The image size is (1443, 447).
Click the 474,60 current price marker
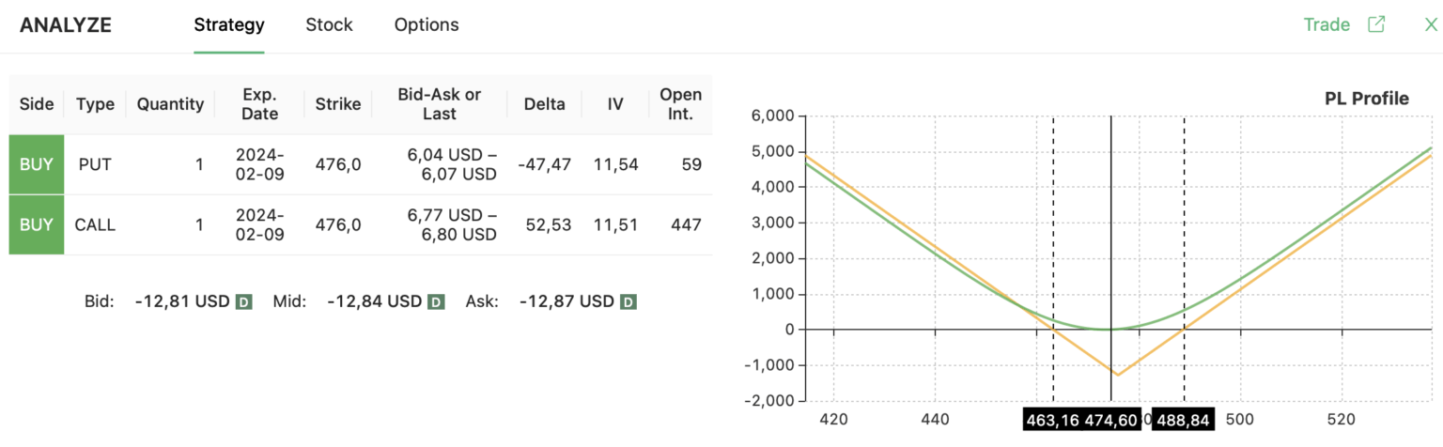[1112, 420]
